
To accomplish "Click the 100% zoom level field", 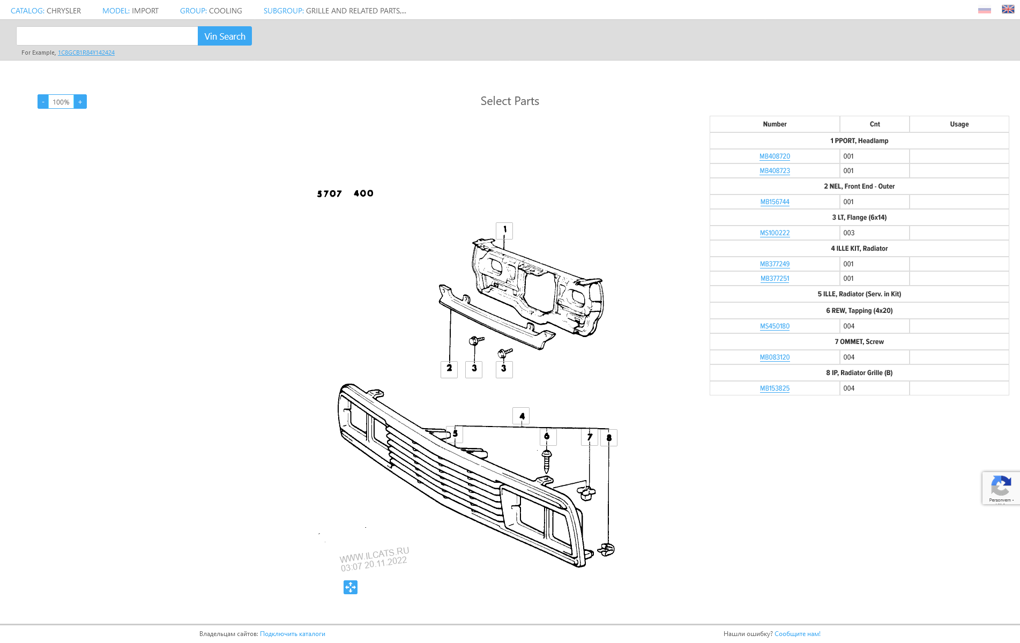I will tap(61, 102).
